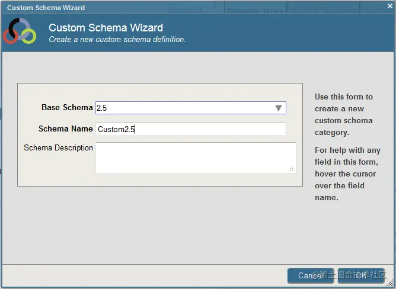Click the dialog corner resize handle

[391, 284]
